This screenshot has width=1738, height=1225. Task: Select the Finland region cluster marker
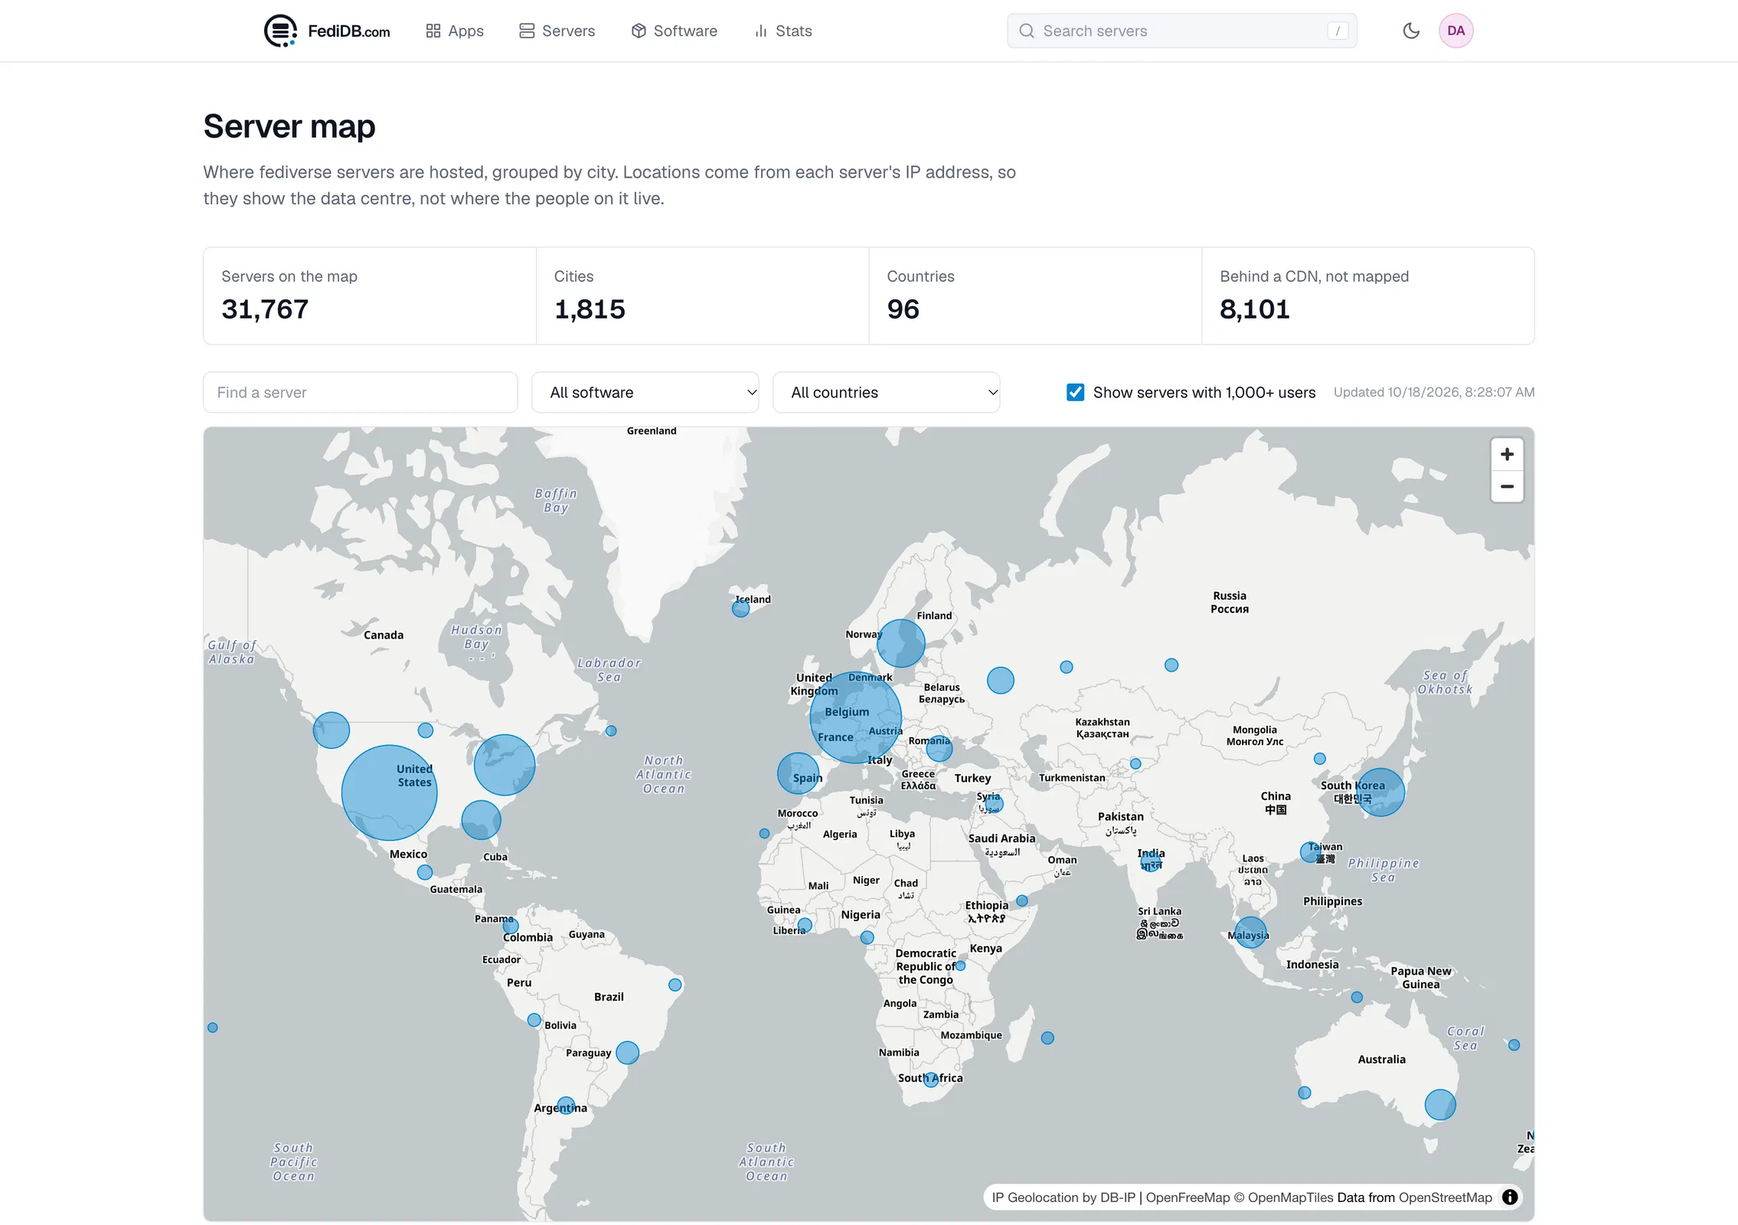(900, 642)
